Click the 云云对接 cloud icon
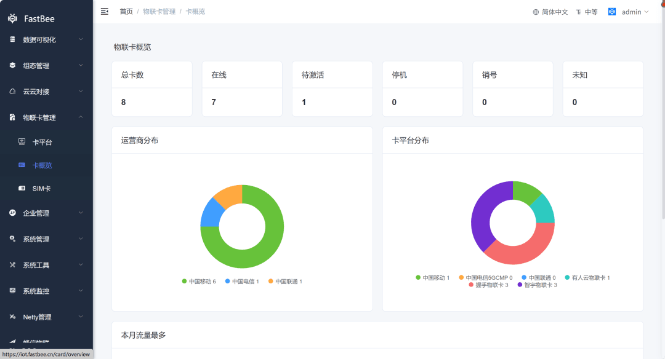Viewport: 665px width, 359px height. pos(13,91)
